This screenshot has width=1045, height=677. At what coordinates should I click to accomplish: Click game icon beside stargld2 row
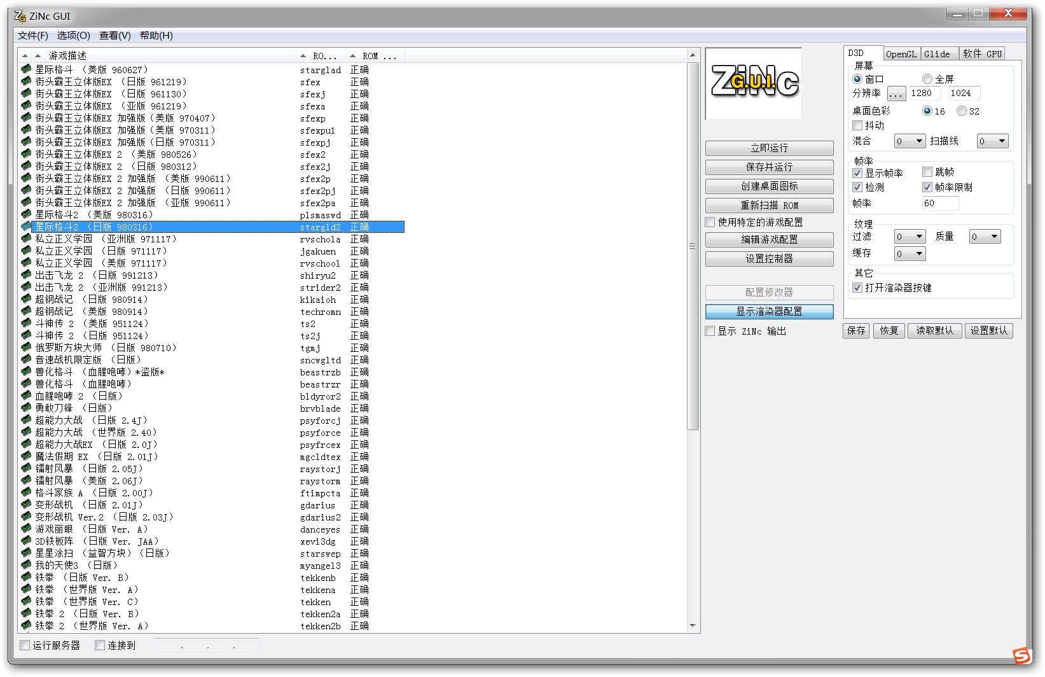[26, 227]
